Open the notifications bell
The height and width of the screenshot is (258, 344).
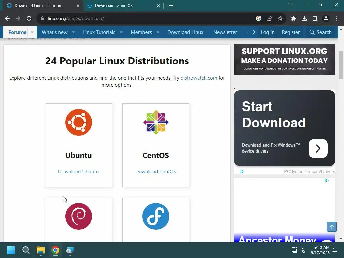(x=335, y=250)
